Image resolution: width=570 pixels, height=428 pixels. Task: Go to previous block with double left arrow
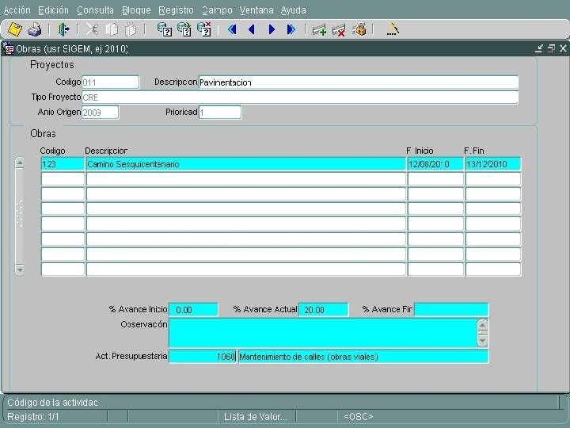pyautogui.click(x=232, y=29)
